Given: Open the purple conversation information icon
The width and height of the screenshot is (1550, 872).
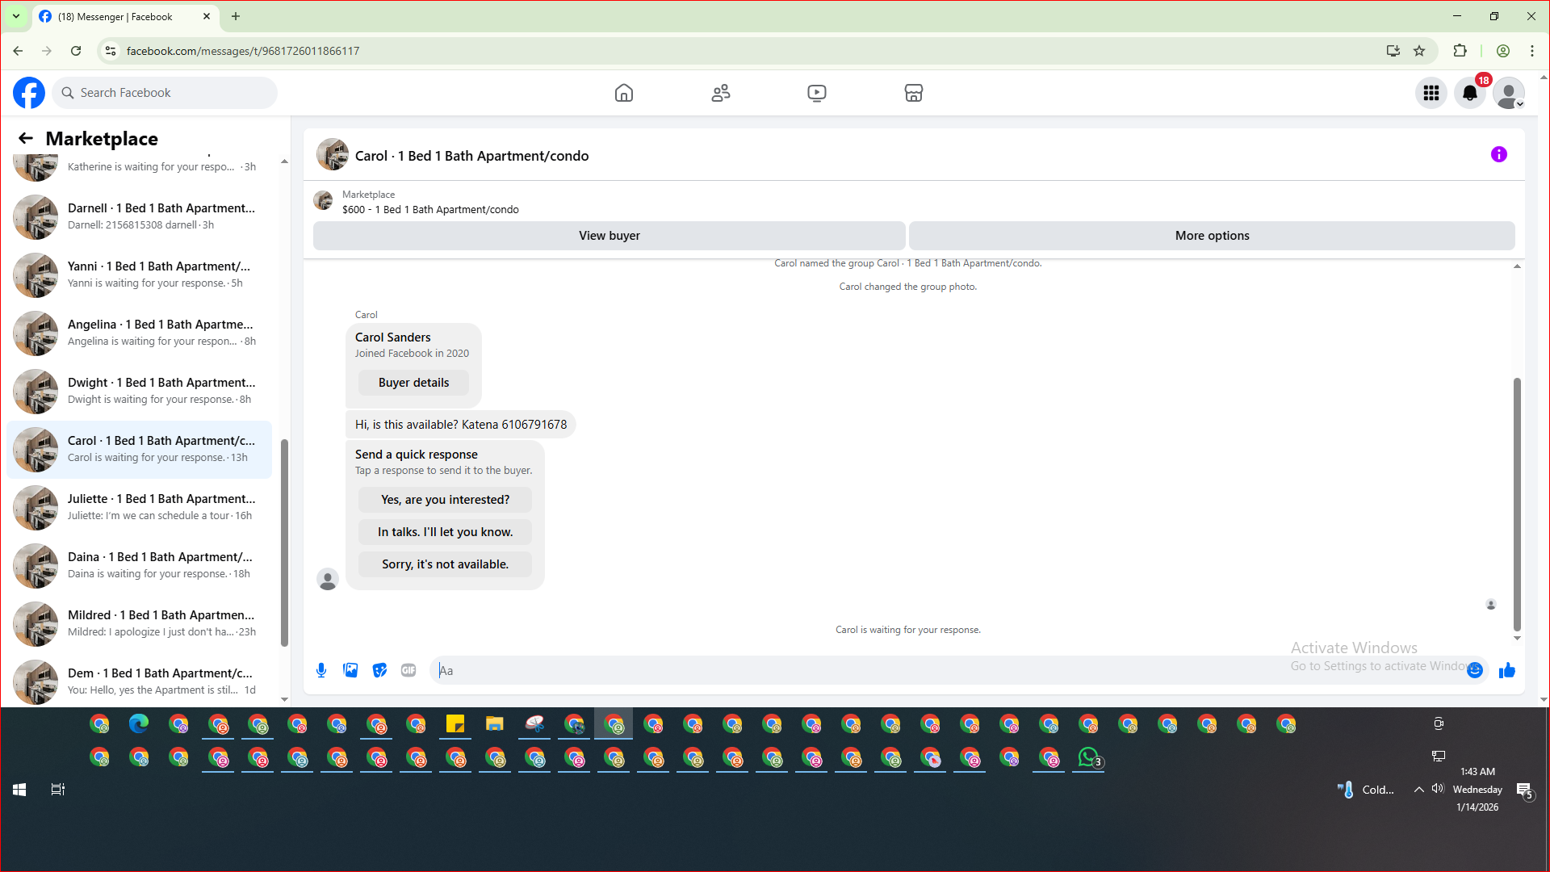Looking at the screenshot, I should pos(1499,154).
